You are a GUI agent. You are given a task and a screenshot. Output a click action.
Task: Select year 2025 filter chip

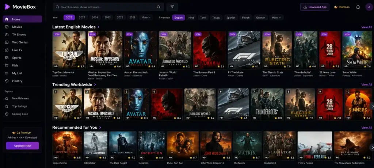82,18
